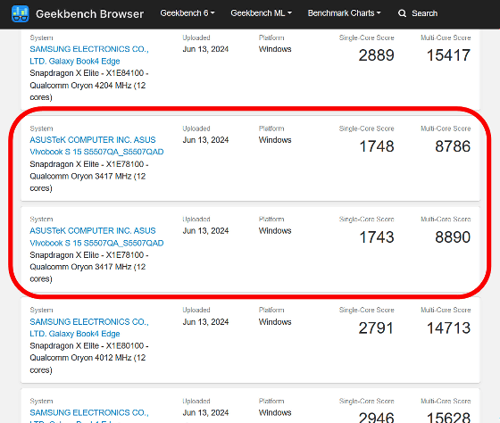
Task: Expand the Geekbench 6 dropdown menu
Action: [x=187, y=13]
